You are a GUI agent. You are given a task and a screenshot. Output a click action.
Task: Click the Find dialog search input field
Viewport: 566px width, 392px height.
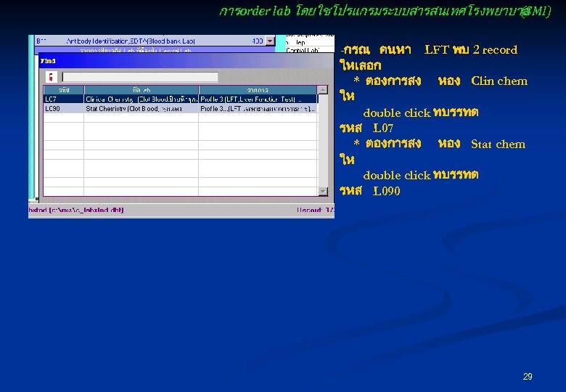click(140, 77)
